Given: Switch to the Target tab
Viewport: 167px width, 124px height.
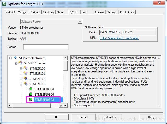Looking at the screenshot, I should point(23,12).
